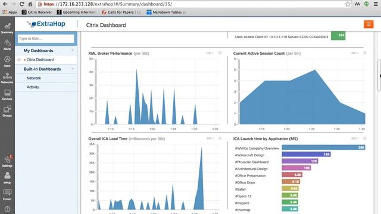
Task: Click the #Opera 12 label
Action: click(243, 196)
